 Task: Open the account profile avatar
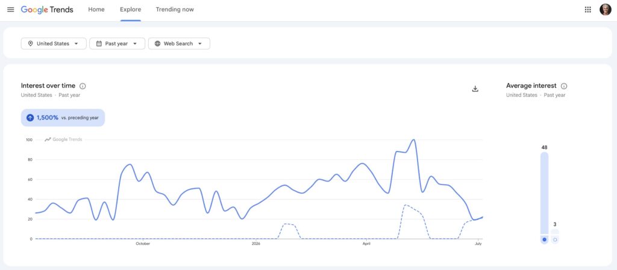point(605,10)
